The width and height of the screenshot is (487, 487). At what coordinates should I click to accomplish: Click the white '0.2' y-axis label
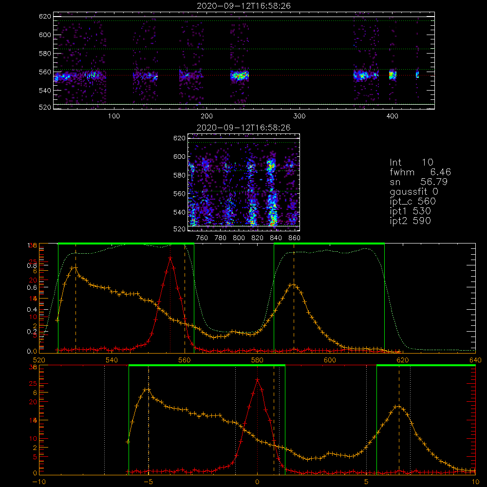click(x=32, y=332)
